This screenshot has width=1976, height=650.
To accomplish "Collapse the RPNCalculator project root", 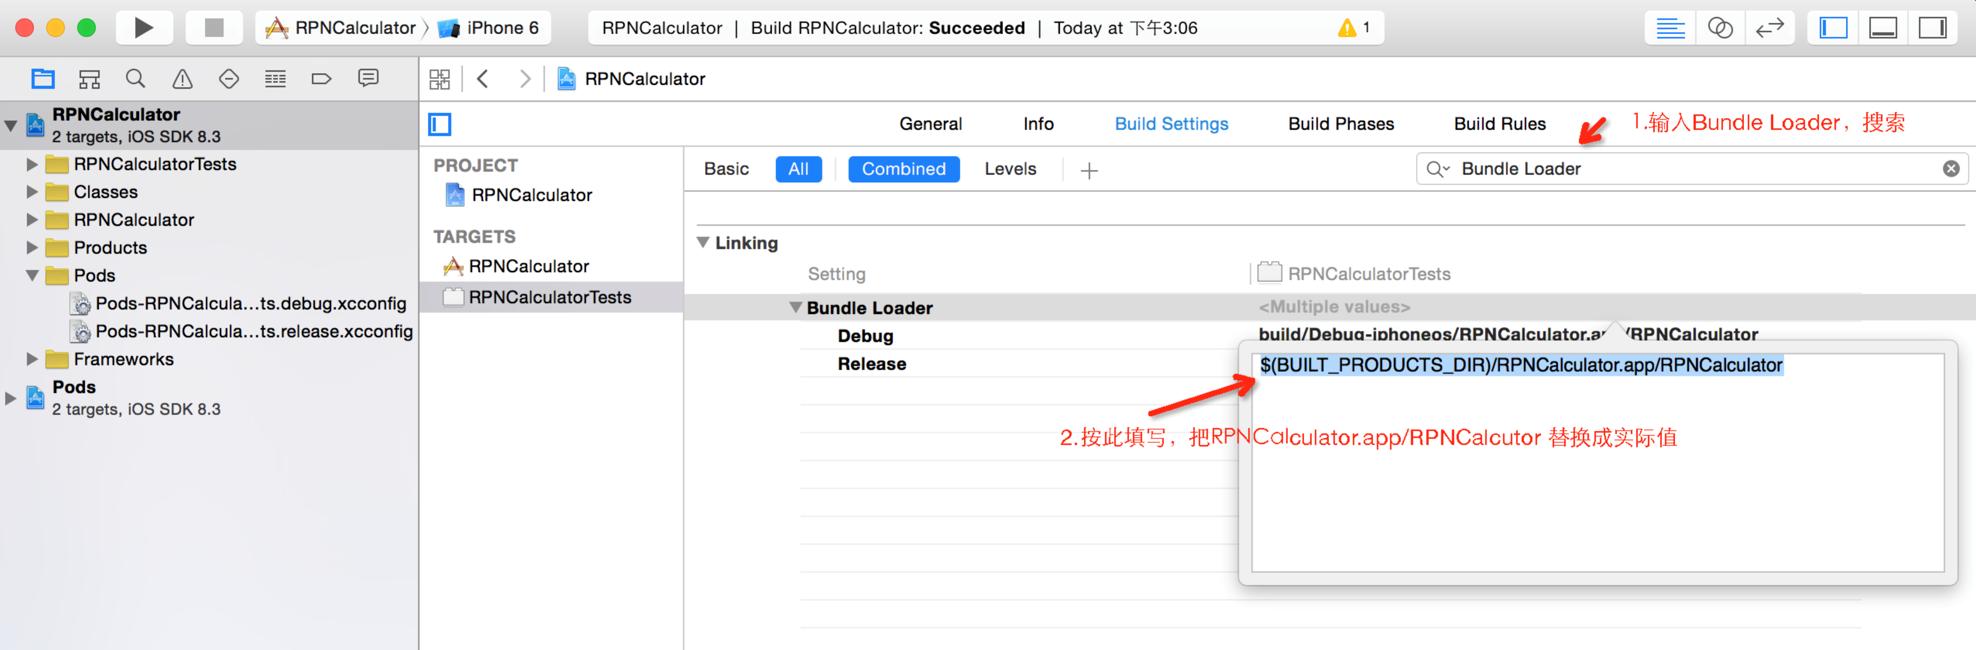I will [11, 125].
